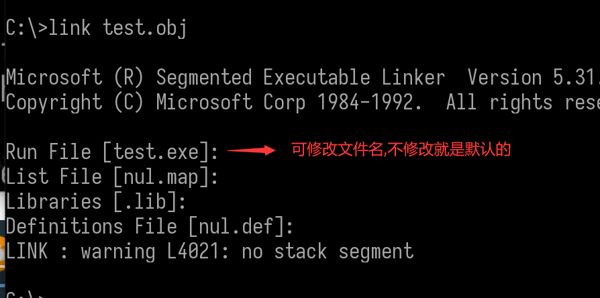Click the L4021 warning code
The width and height of the screenshot is (600, 298).
[x=193, y=252]
